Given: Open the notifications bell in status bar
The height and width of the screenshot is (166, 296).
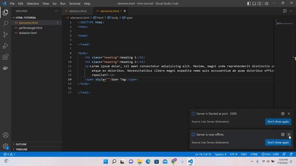Looking at the screenshot, I should [x=291, y=154].
